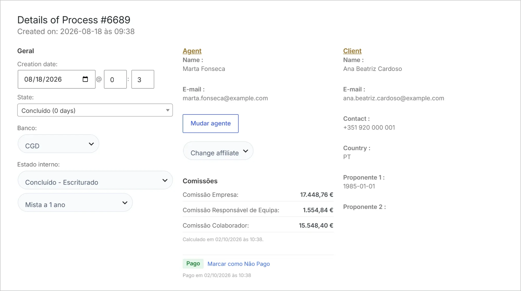Image resolution: width=521 pixels, height=291 pixels.
Task: Click Proponente 1 date 1985-01-01
Action: coord(359,186)
